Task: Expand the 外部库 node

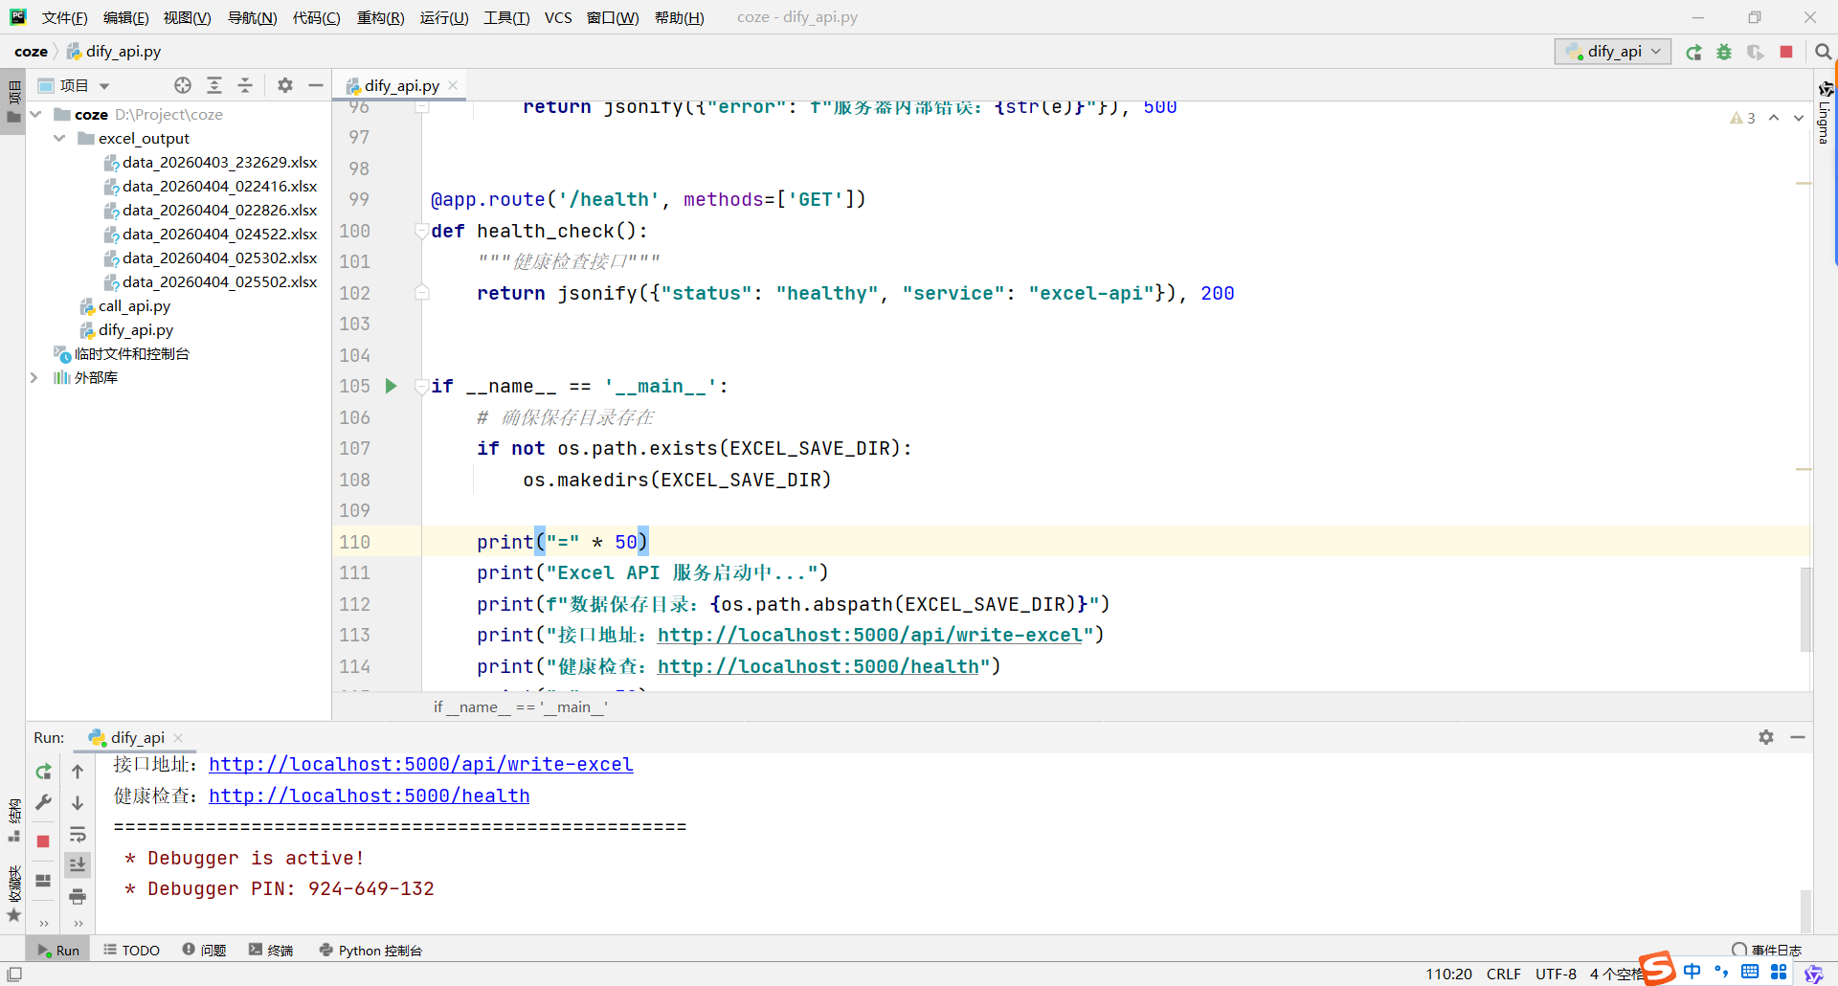Action: tap(34, 377)
